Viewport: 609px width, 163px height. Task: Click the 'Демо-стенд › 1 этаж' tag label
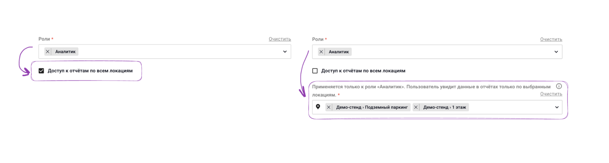(444, 107)
